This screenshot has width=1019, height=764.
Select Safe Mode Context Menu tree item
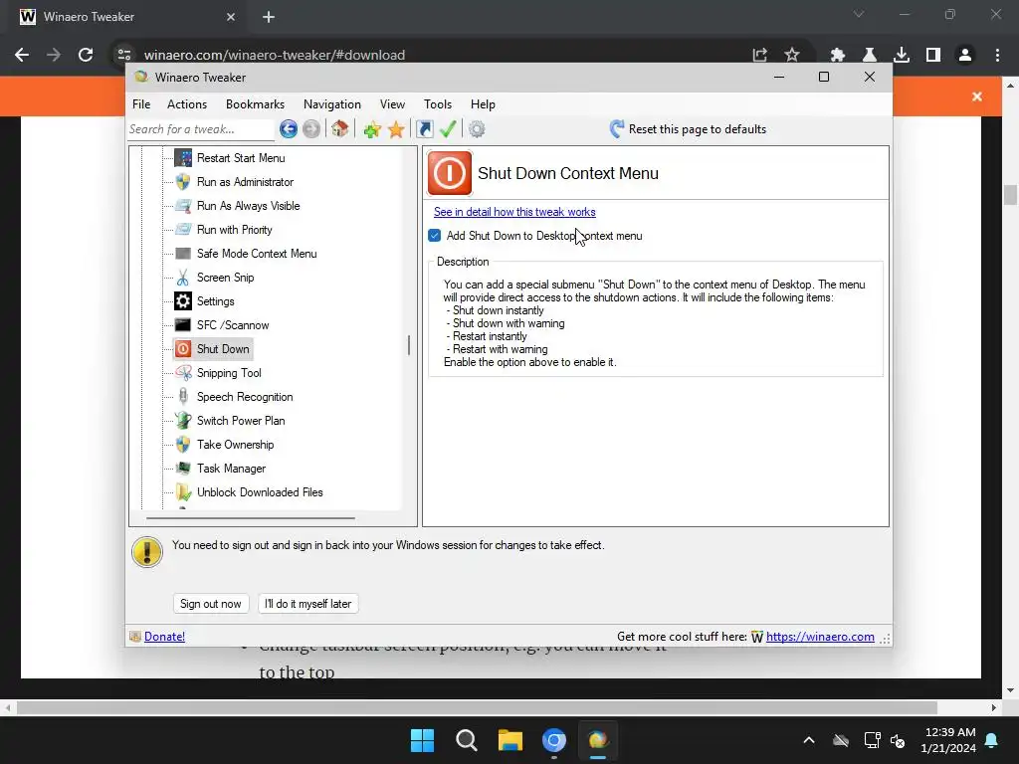(x=257, y=254)
